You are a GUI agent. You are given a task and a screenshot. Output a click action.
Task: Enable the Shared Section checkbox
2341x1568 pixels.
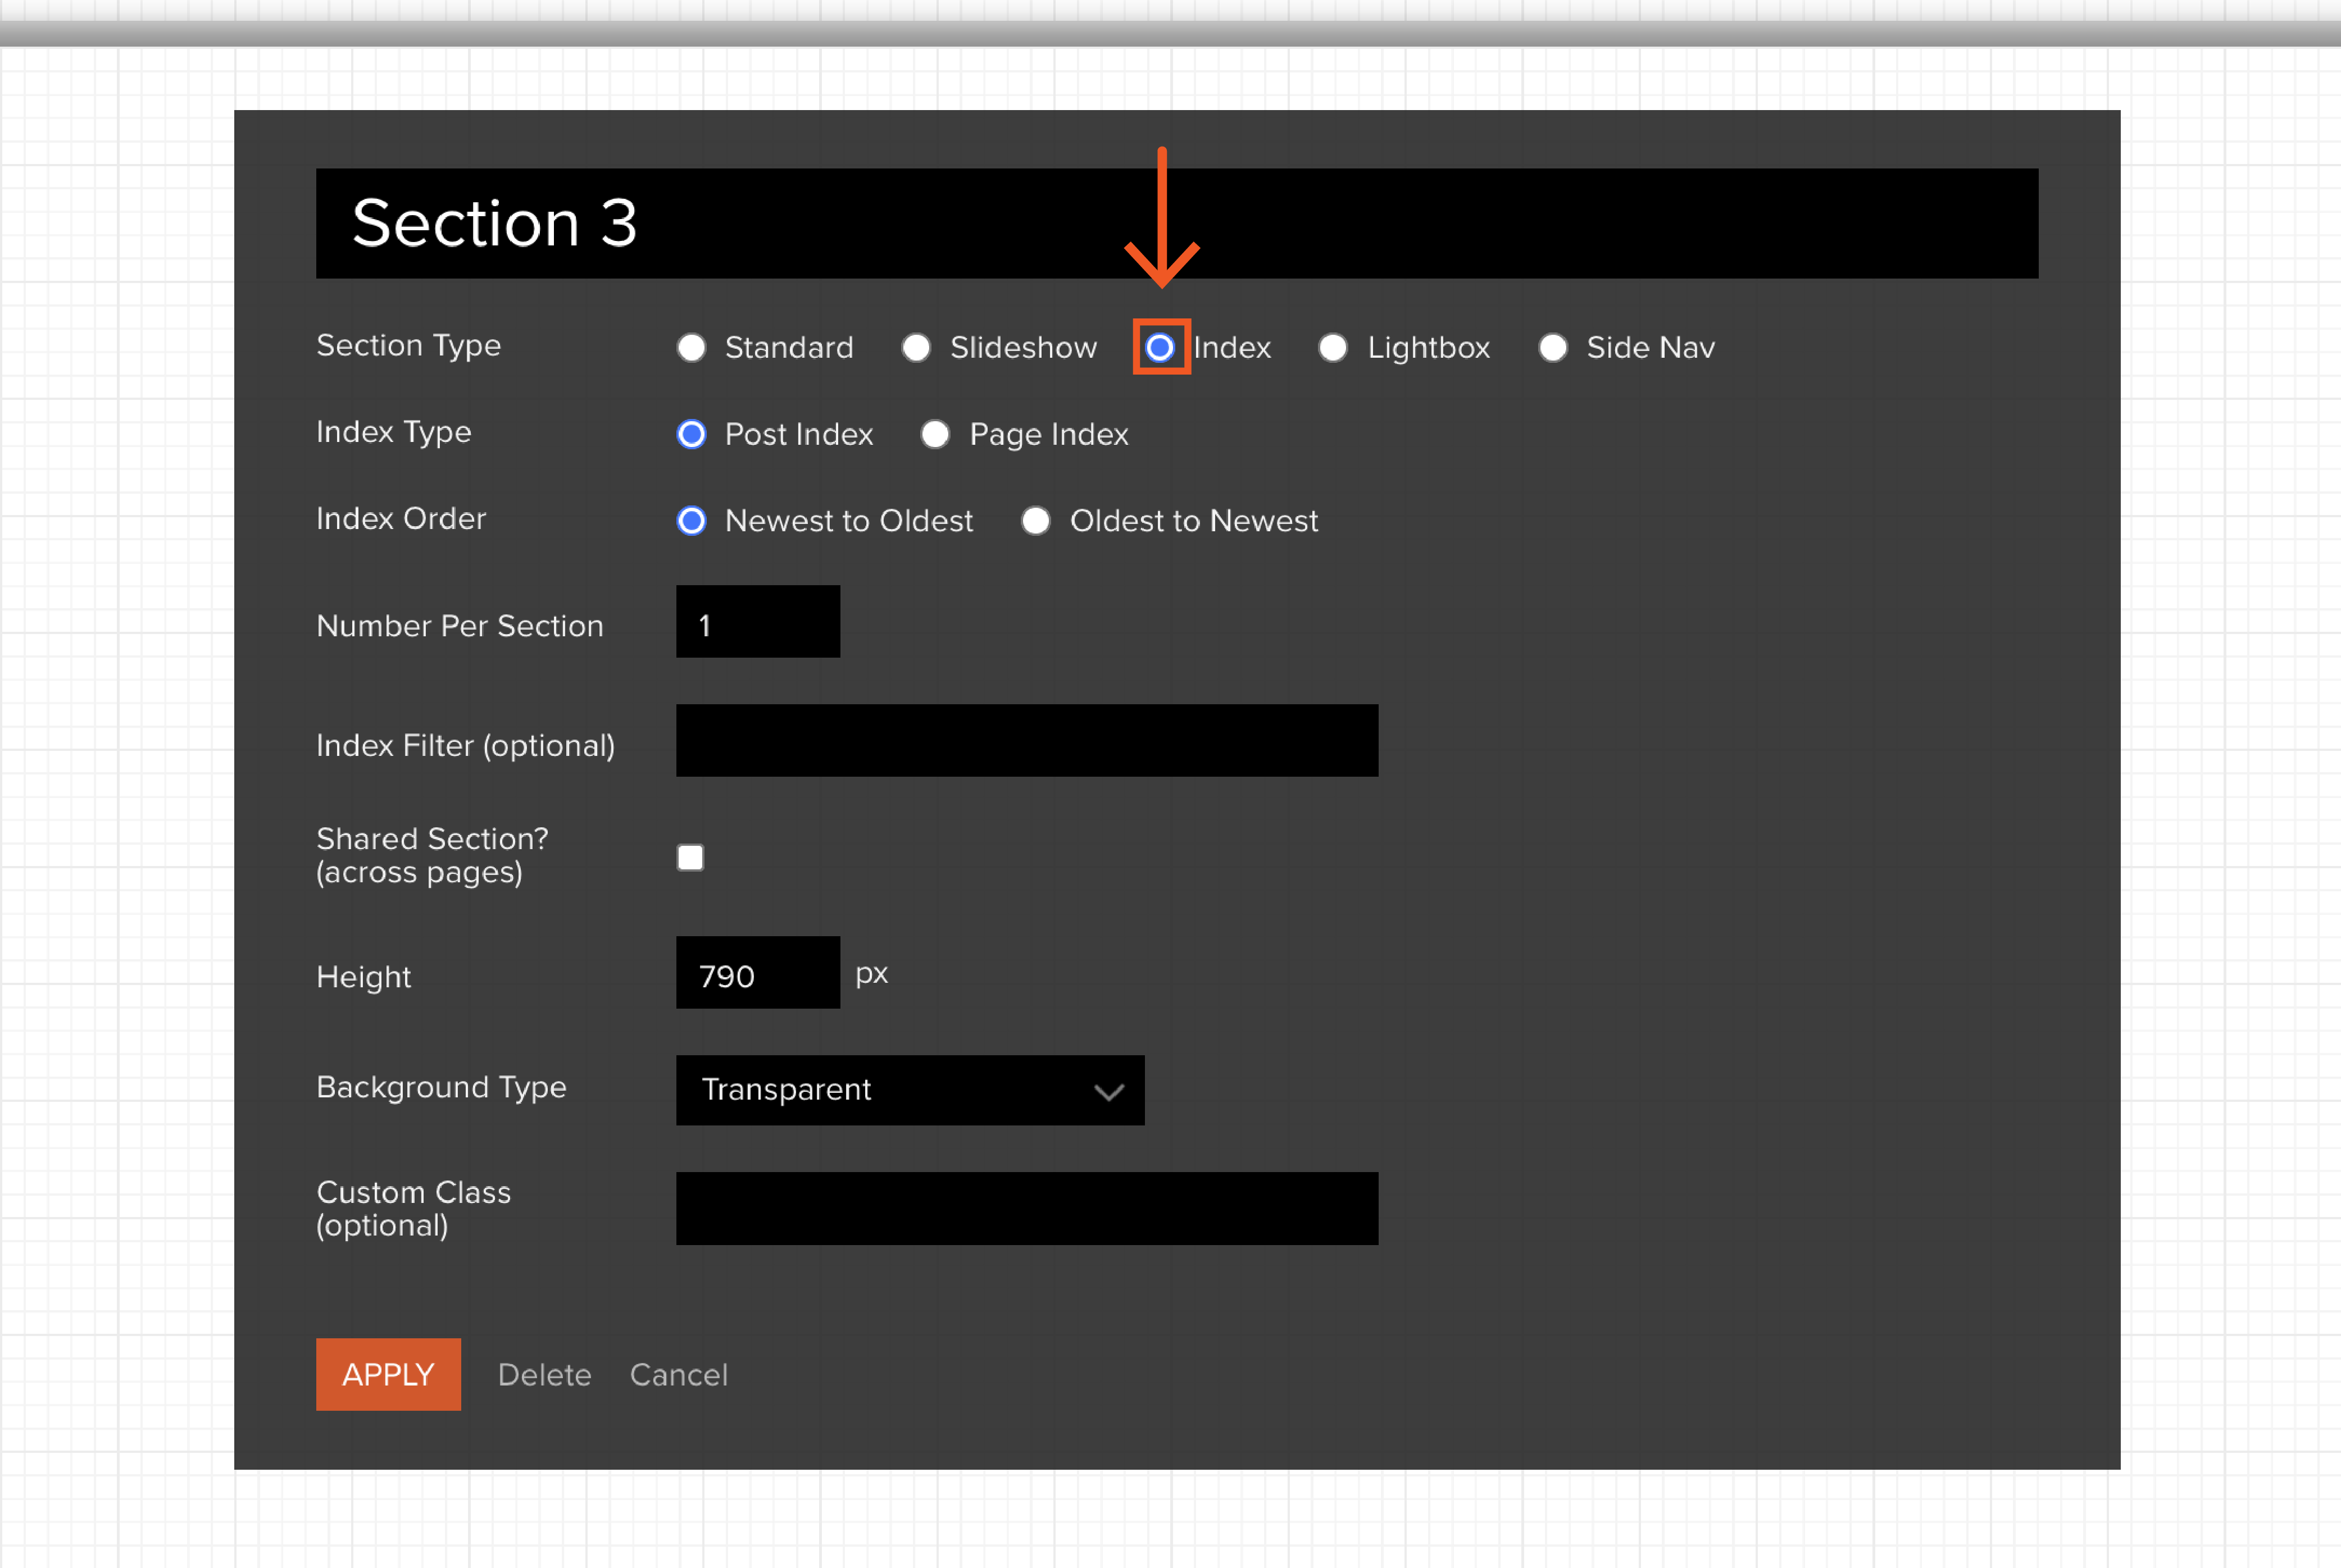[690, 858]
